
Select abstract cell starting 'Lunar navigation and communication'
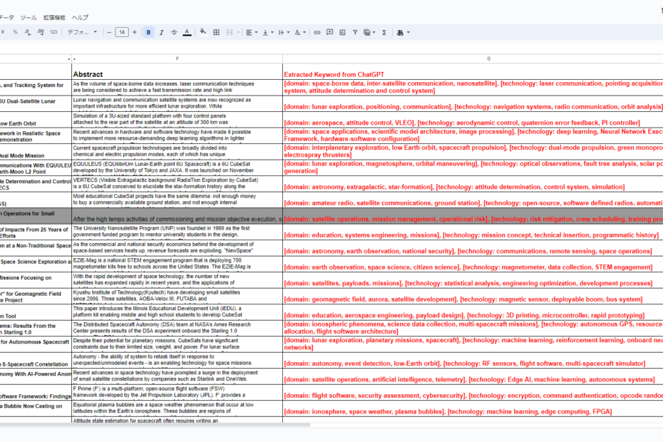coord(178,103)
